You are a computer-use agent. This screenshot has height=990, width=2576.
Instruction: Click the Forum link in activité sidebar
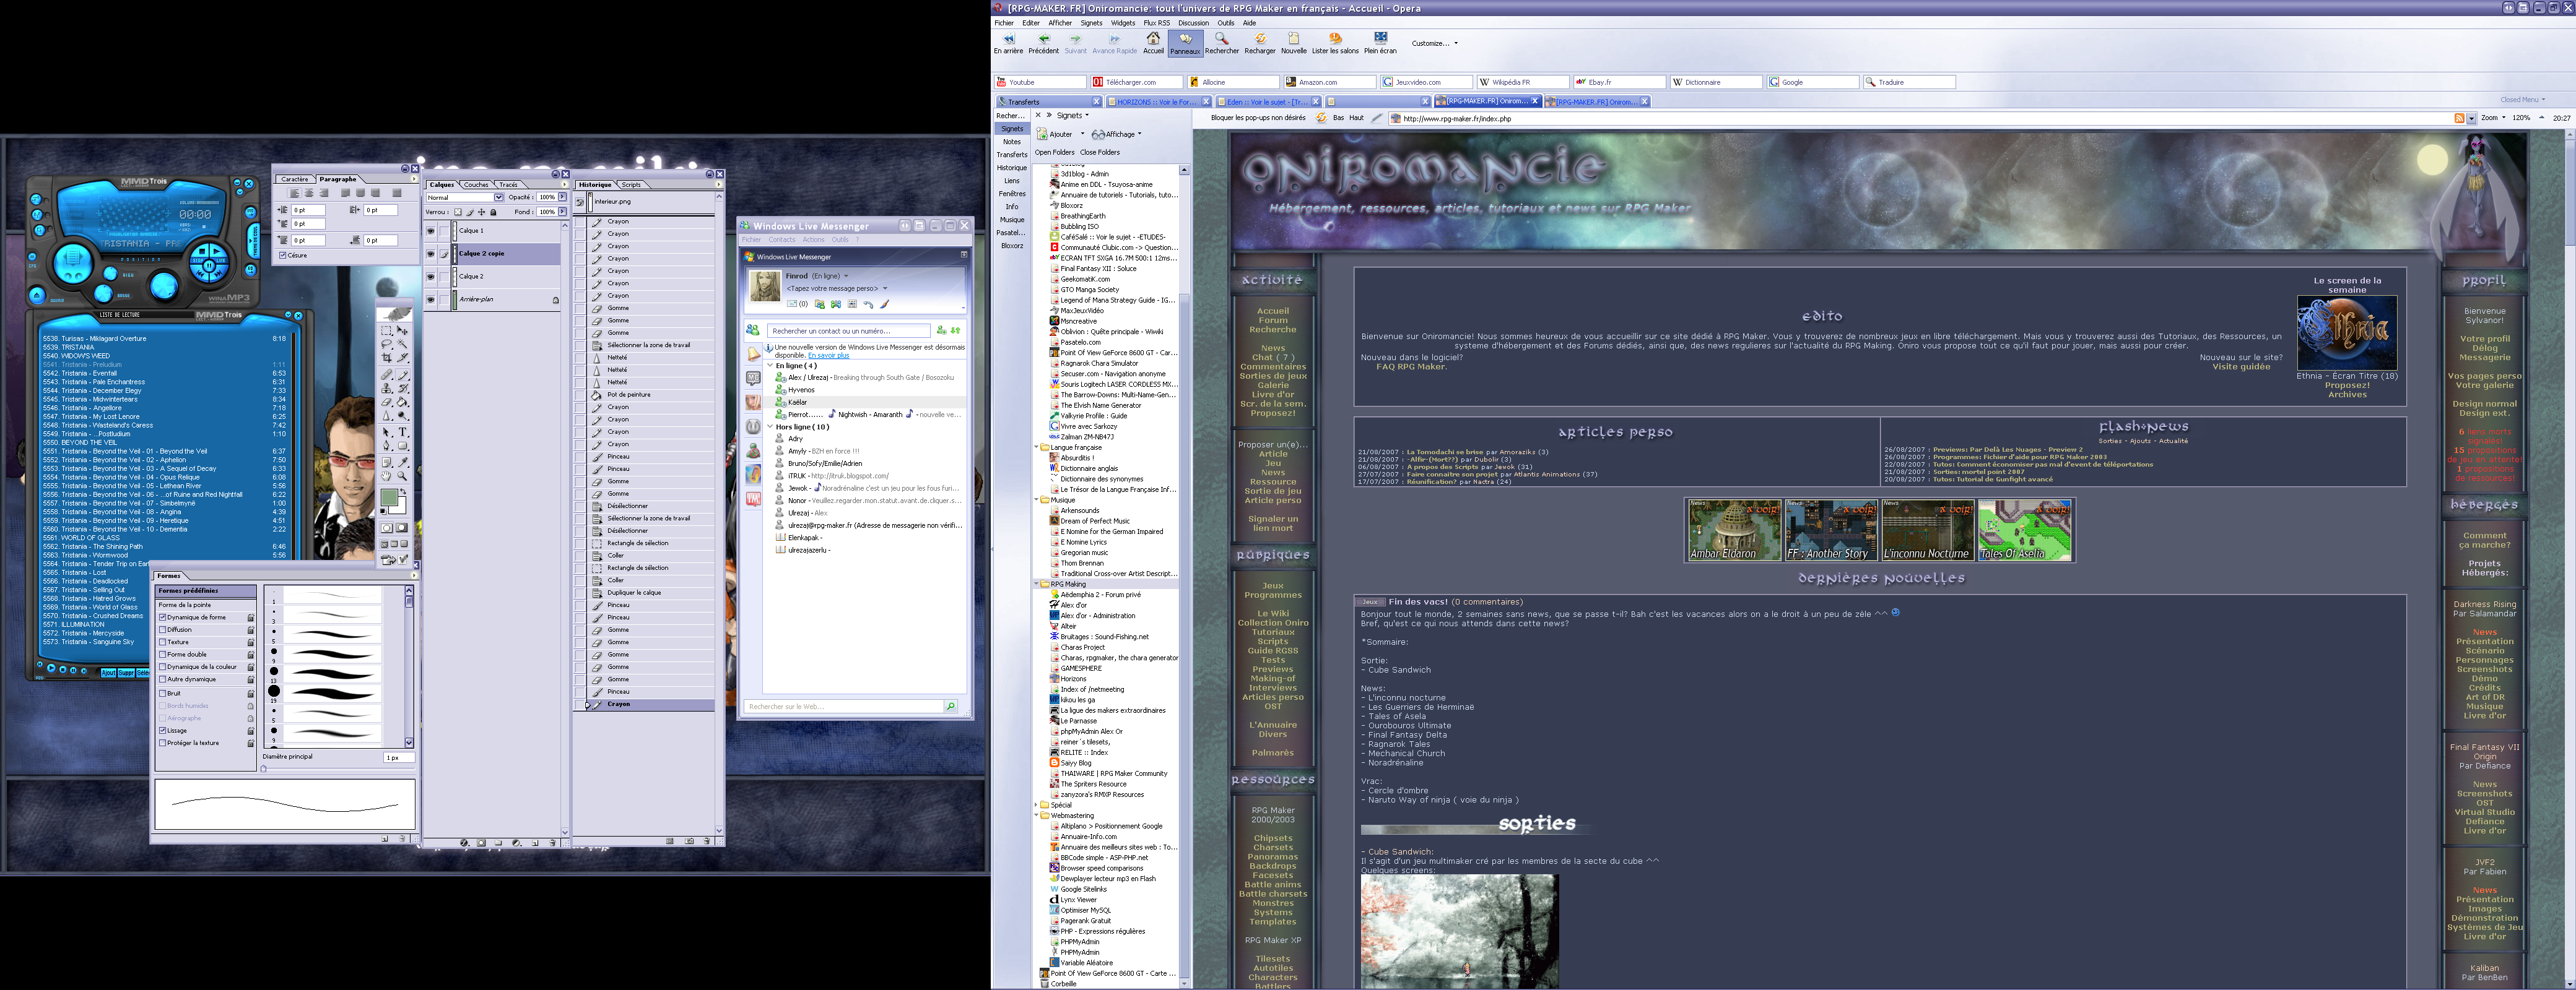(1272, 321)
